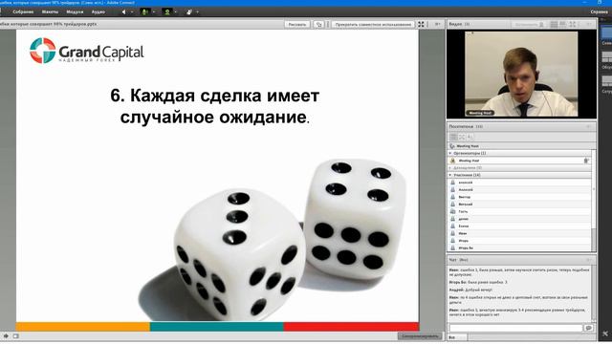Select the Совместное layout thumbnail in sidebar
The width and height of the screenshot is (612, 344).
coord(606,32)
